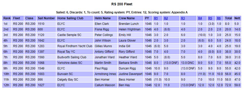
Task: Open the R2 race results link
Action: (166, 18)
